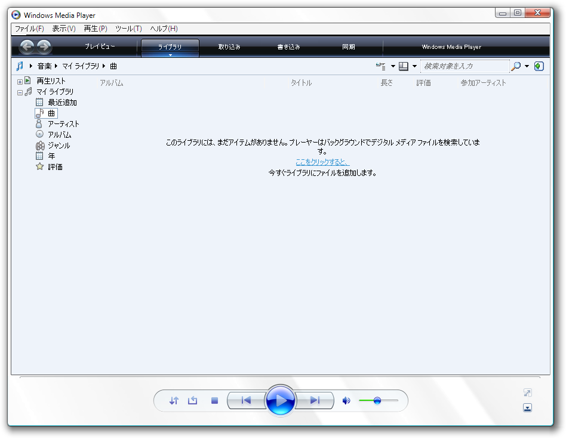Open dropdown arrow next to view options
The width and height of the screenshot is (566, 439).
coord(414,66)
